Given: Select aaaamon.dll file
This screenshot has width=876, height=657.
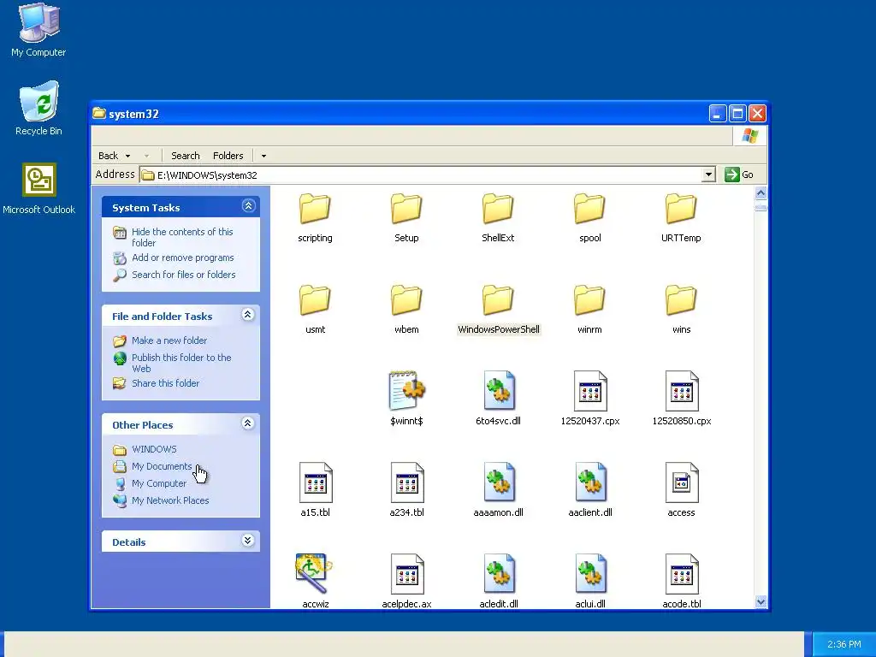Looking at the screenshot, I should click(x=499, y=490).
